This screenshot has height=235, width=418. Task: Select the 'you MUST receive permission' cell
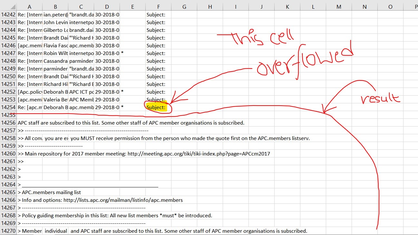click(190, 138)
